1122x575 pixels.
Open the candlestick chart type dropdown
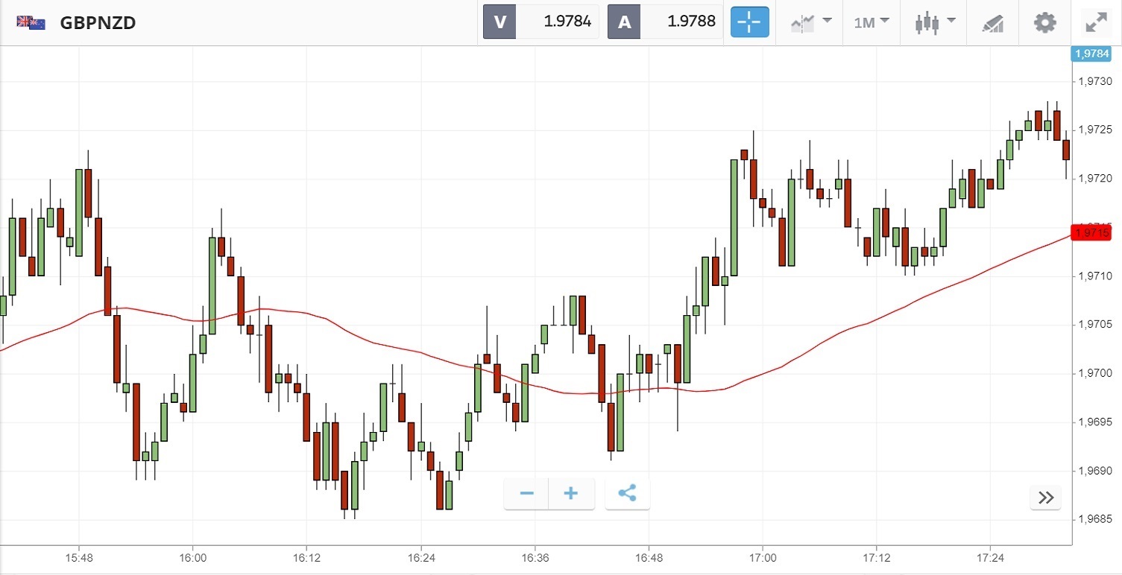(x=935, y=22)
